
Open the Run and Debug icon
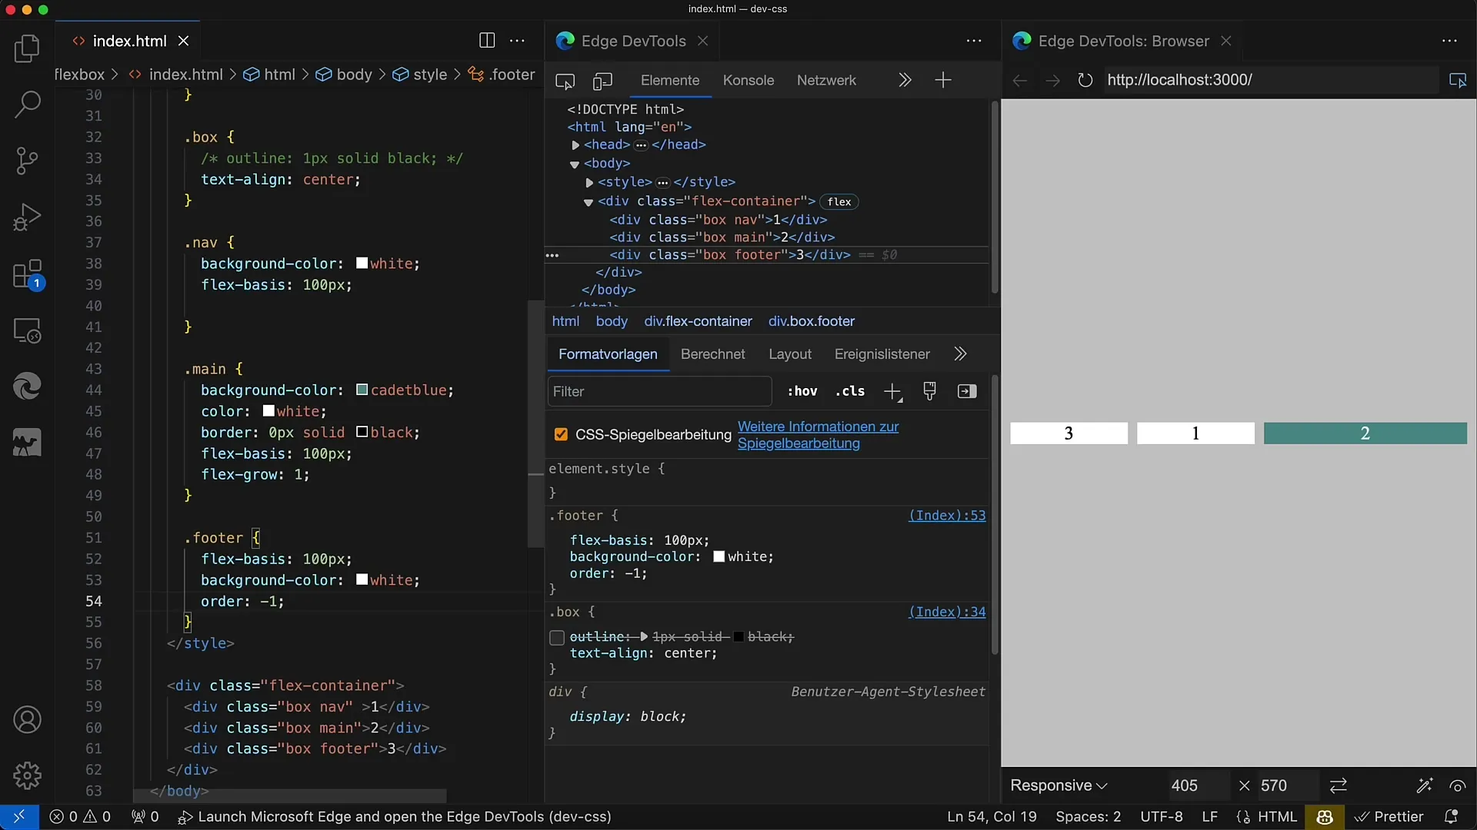click(28, 216)
